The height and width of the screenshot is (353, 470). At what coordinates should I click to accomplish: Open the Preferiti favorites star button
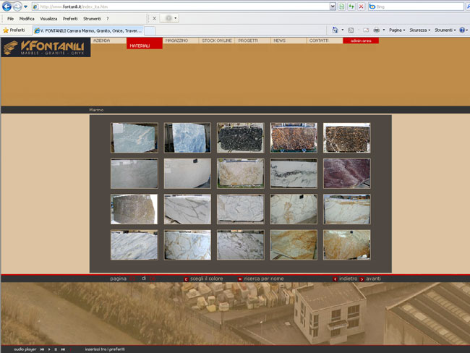[14, 30]
